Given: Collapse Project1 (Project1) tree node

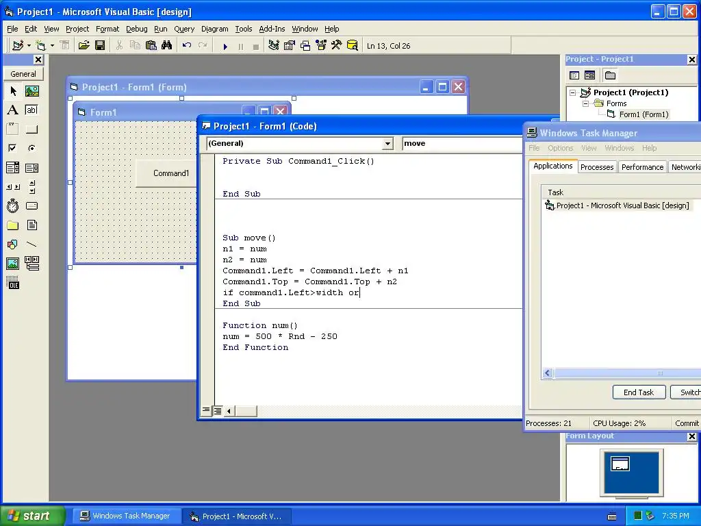Looking at the screenshot, I should click(x=573, y=92).
